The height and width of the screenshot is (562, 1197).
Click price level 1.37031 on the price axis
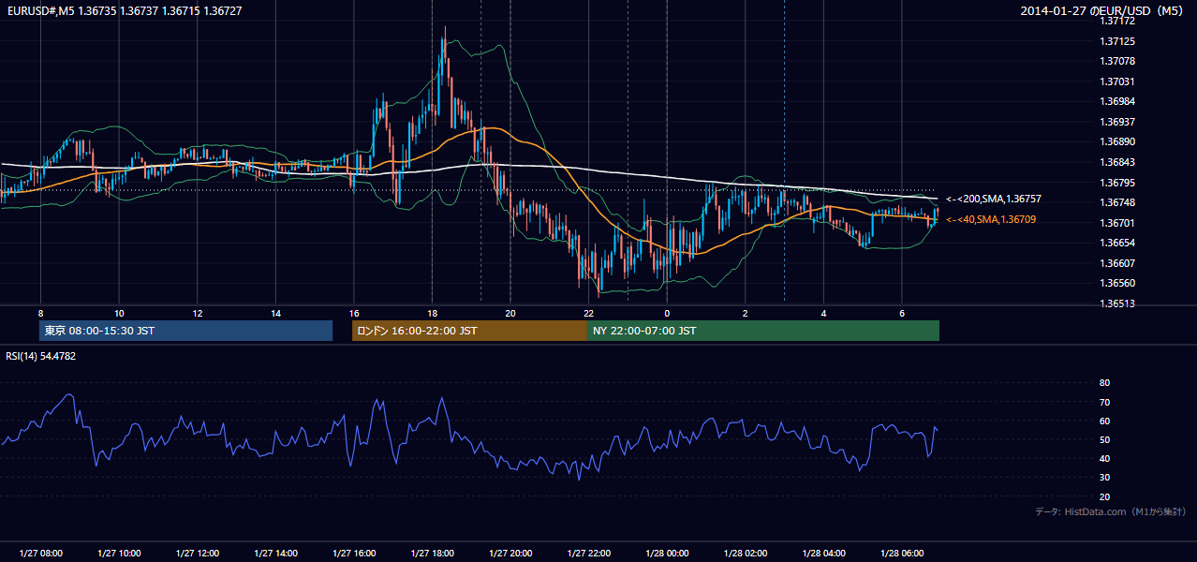point(1118,82)
